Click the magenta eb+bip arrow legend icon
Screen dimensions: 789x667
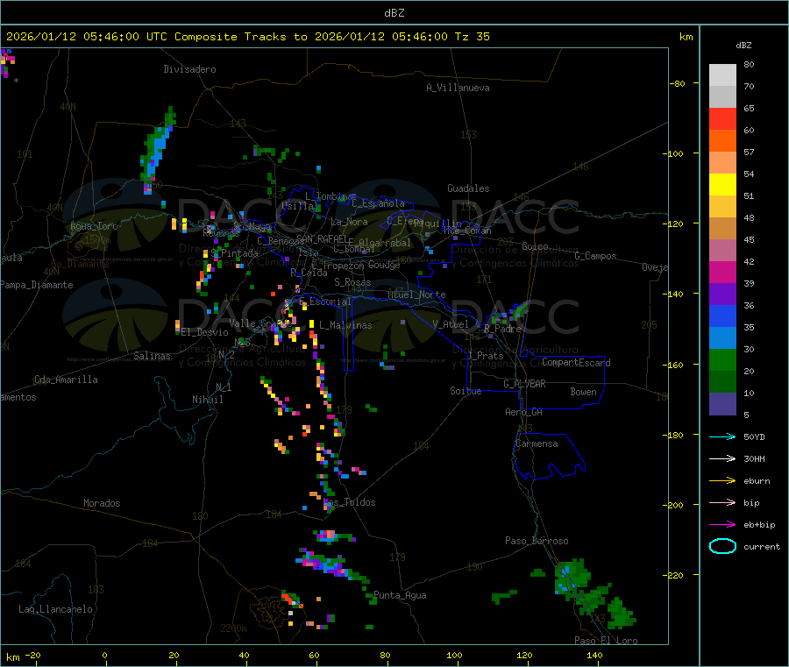click(722, 524)
